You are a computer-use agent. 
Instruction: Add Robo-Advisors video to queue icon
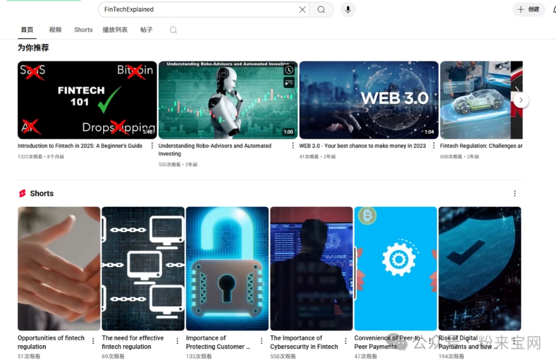point(289,83)
